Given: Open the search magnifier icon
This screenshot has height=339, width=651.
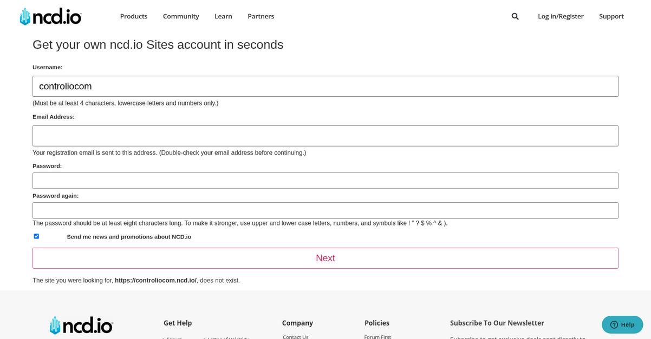Looking at the screenshot, I should pyautogui.click(x=515, y=16).
